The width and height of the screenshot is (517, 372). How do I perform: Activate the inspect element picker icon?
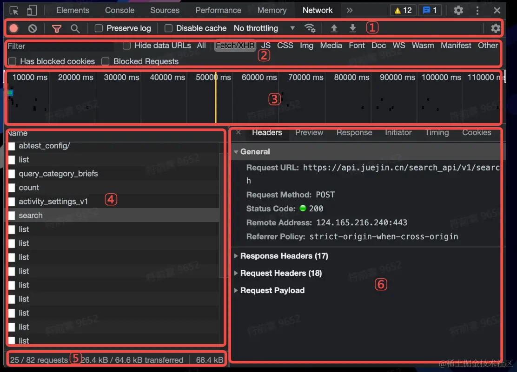pyautogui.click(x=14, y=11)
